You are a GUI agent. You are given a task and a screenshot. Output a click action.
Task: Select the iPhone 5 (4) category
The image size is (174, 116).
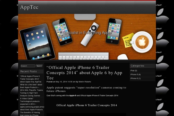tap(135, 75)
